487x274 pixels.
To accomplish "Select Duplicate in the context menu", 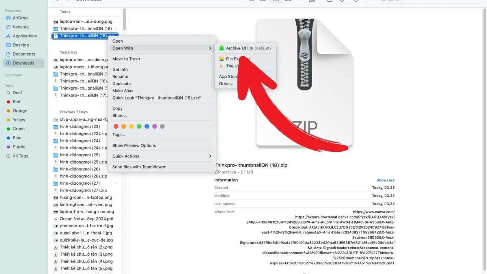I will coord(121,84).
